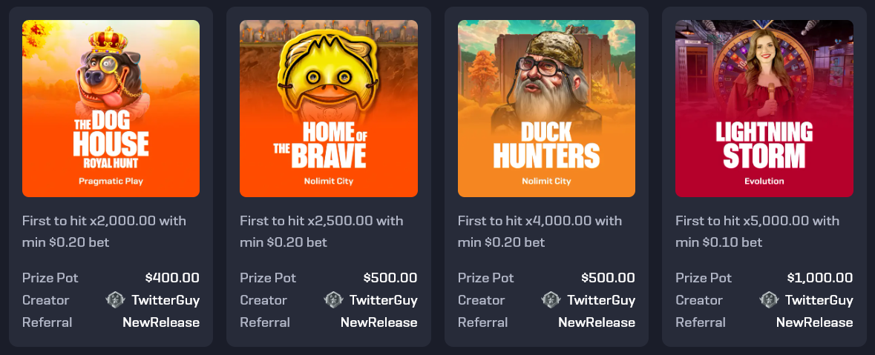Open Home of the Brave game thumbnail
Screen dimensions: 875x355
click(x=329, y=109)
